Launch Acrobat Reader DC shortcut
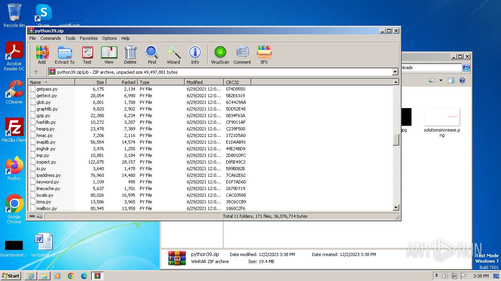The height and width of the screenshot is (281, 501). tap(14, 57)
